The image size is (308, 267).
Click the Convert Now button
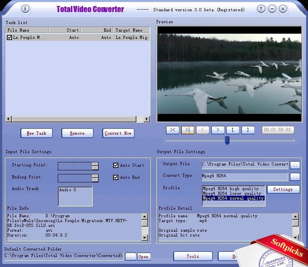pos(118,133)
